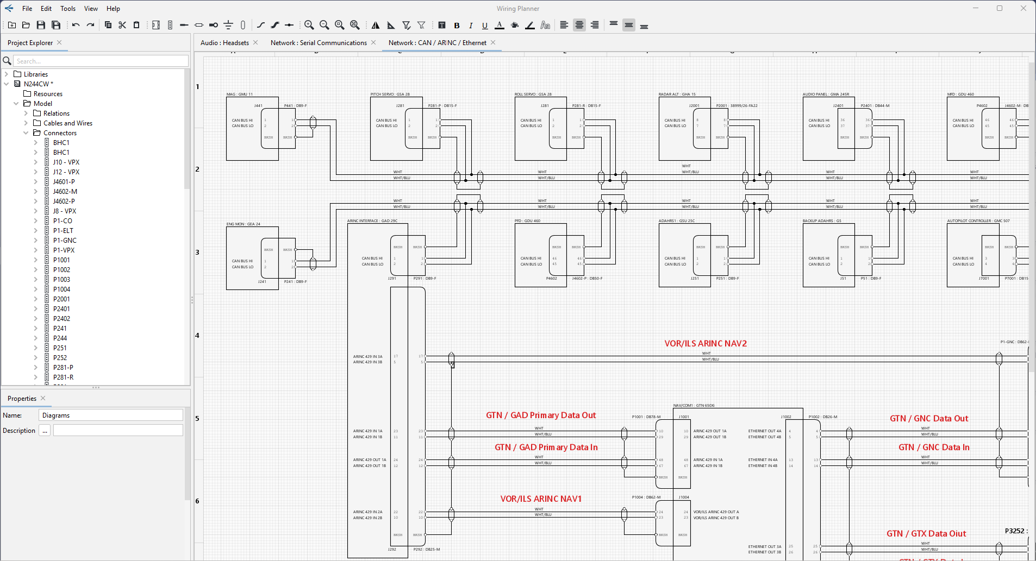The width and height of the screenshot is (1036, 561).
Task: Select P1-GNC connector in tree
Action: [65, 241]
